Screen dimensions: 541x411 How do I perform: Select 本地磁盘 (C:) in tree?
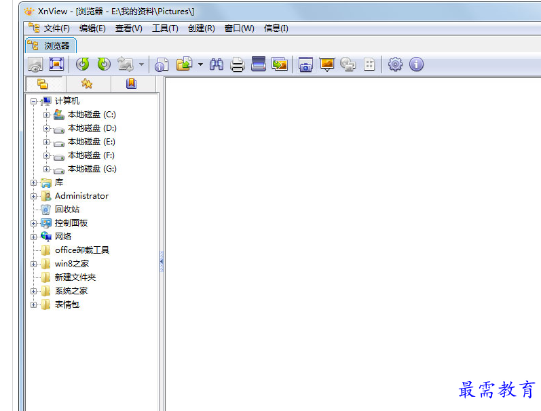click(92, 115)
